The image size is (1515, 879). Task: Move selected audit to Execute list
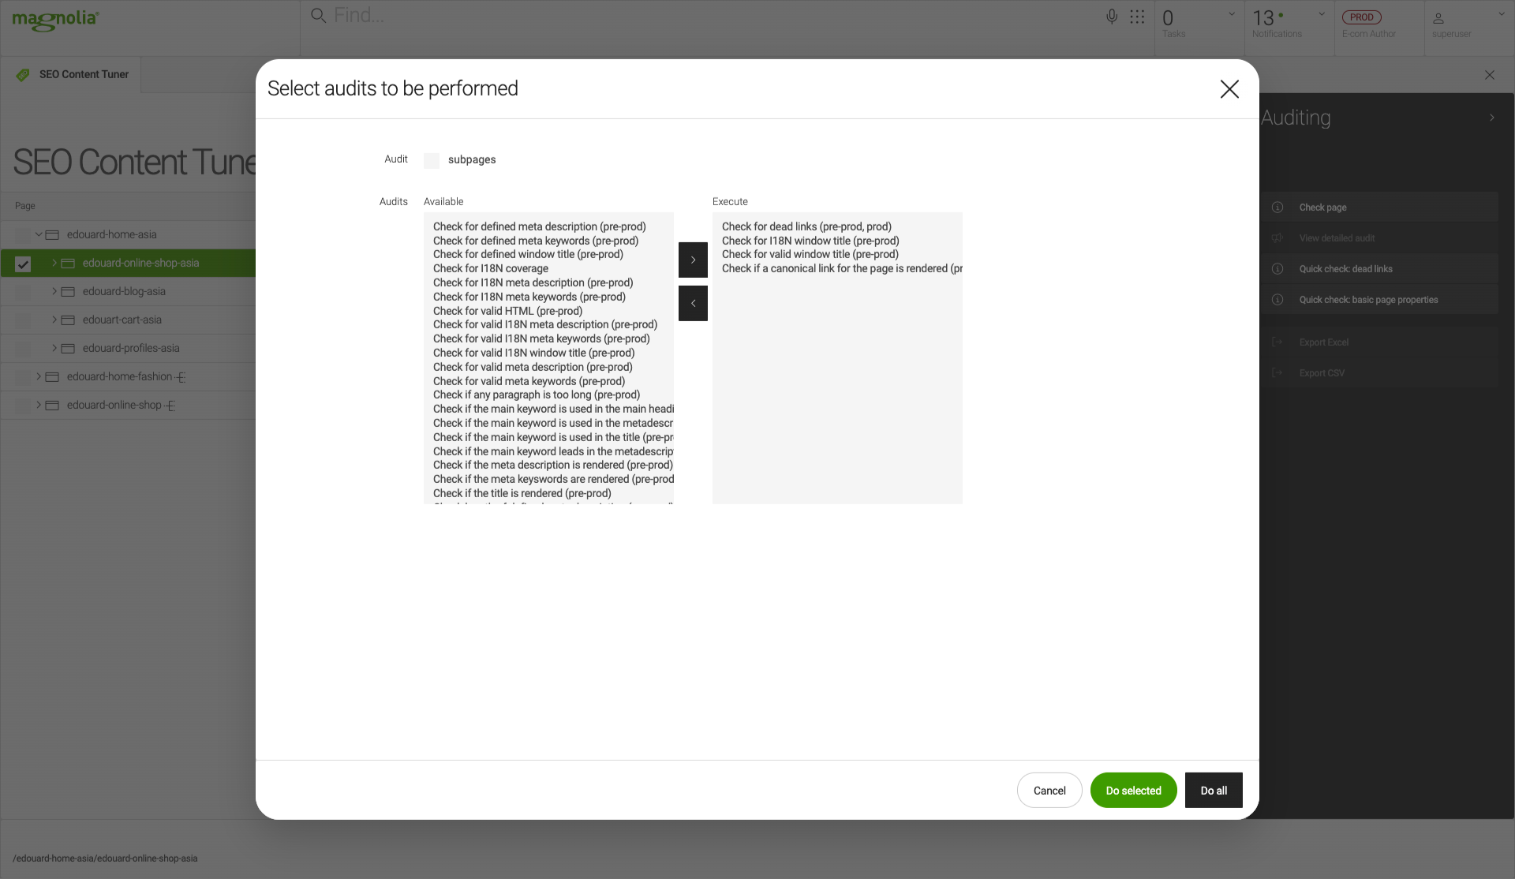(x=693, y=260)
